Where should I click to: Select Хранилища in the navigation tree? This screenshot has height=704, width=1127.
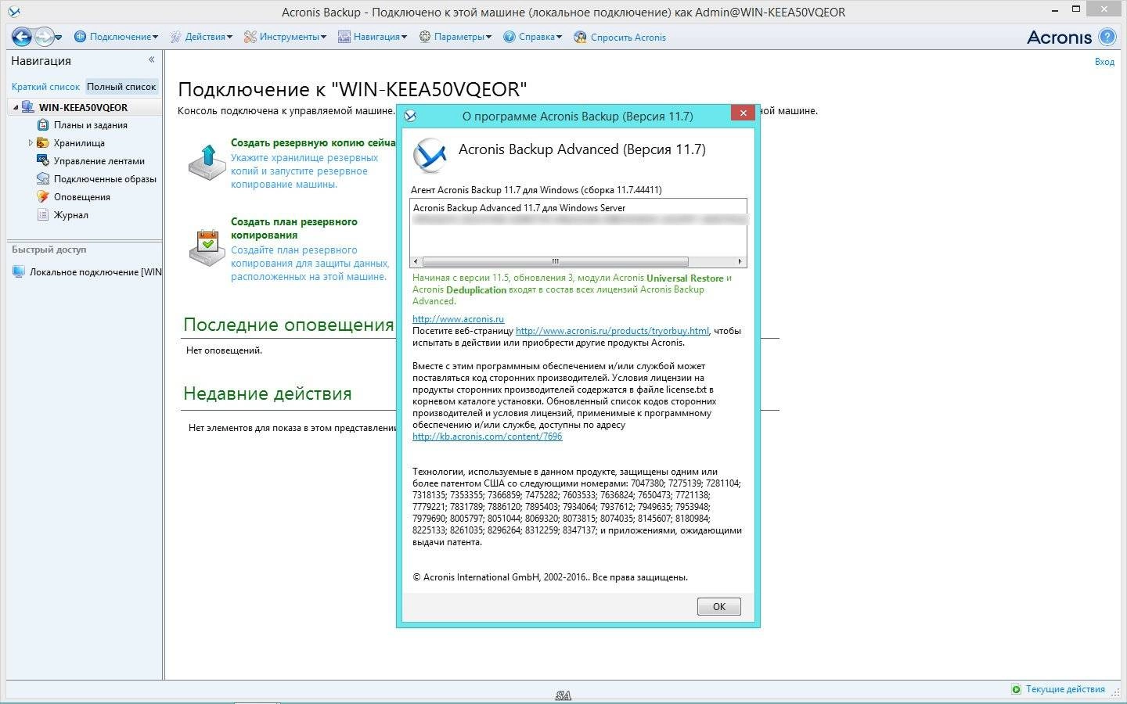[79, 143]
